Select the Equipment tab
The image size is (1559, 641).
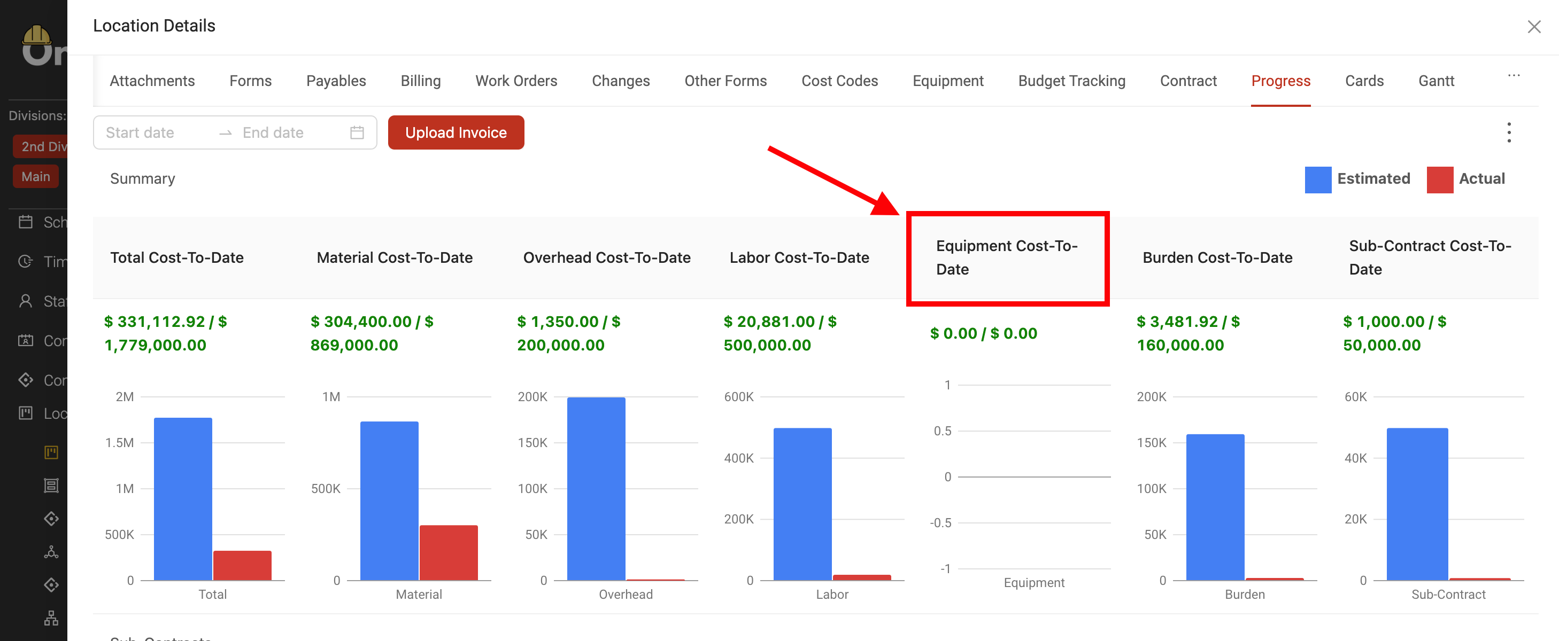948,81
